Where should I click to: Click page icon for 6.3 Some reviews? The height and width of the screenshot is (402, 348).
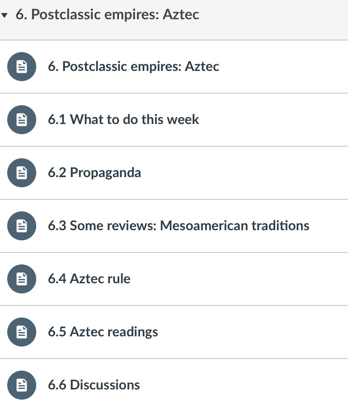[x=21, y=225]
